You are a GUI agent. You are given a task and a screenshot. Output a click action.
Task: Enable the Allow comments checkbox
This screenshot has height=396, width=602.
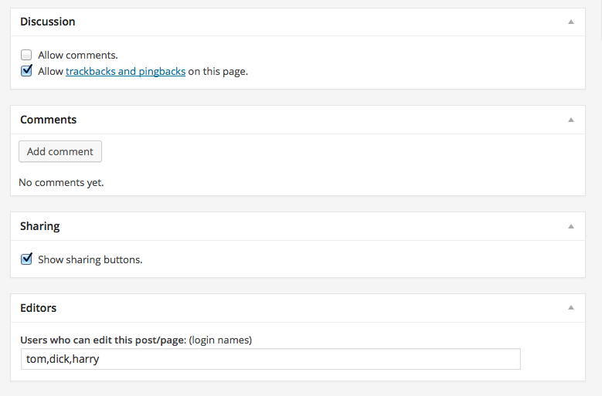click(26, 55)
